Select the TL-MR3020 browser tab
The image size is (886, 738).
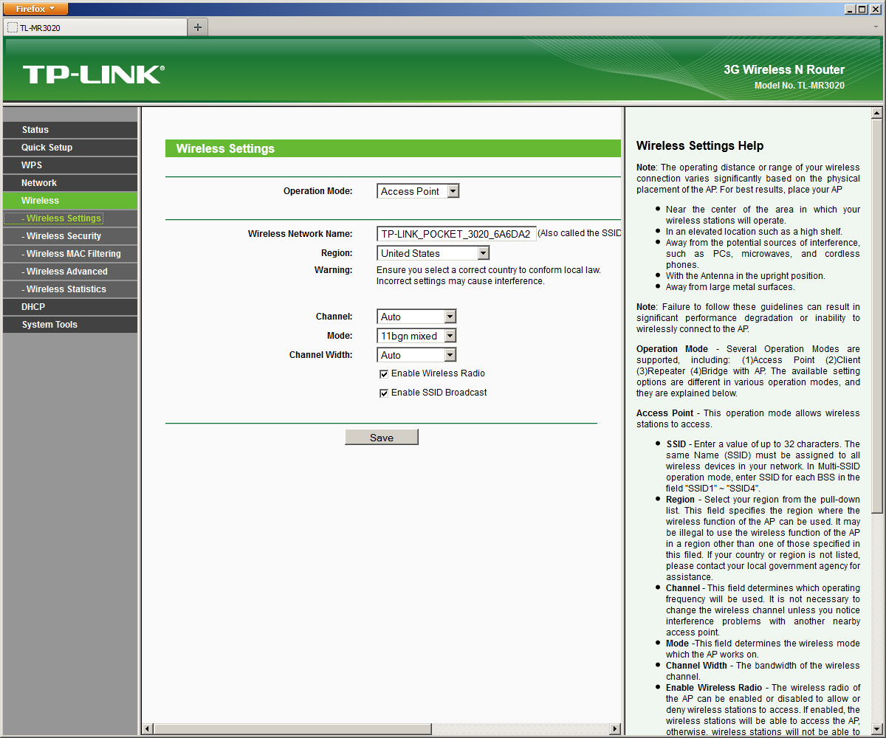click(x=95, y=27)
